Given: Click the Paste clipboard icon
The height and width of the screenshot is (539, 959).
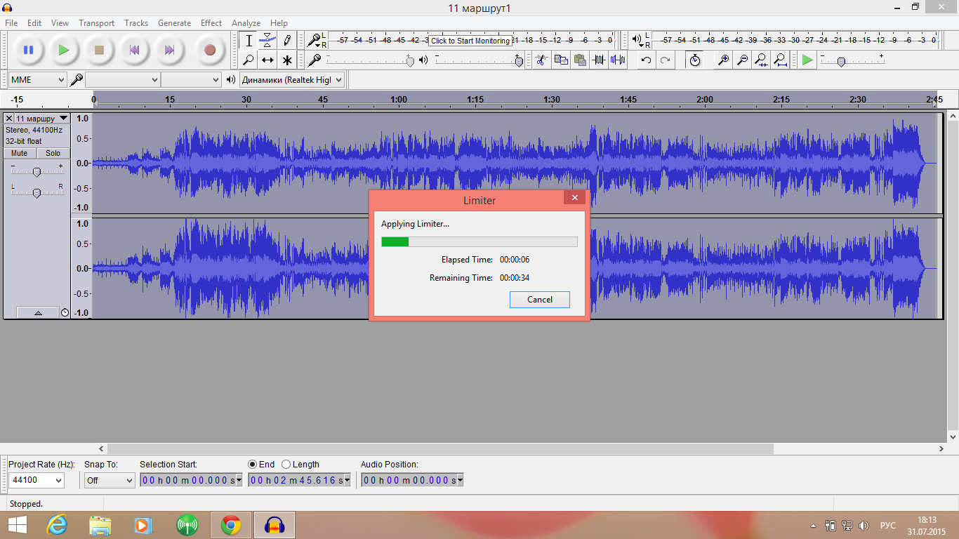Looking at the screenshot, I should 579,60.
